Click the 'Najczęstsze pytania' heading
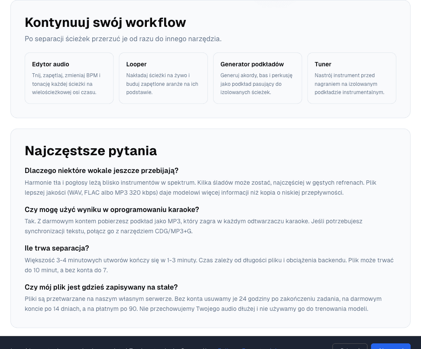This screenshot has height=349, width=421. point(91,151)
